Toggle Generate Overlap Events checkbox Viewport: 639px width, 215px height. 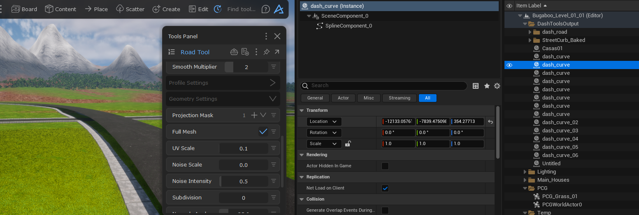point(385,210)
